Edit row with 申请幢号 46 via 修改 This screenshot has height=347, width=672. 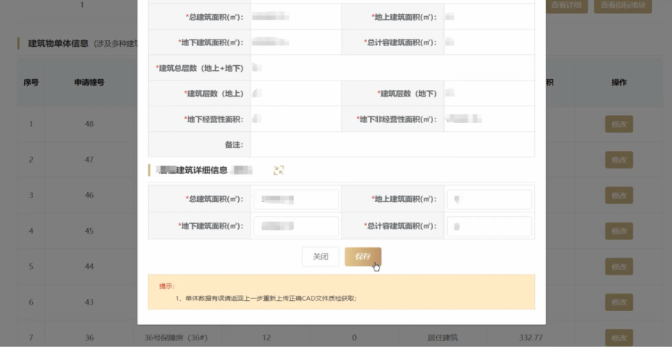click(619, 195)
